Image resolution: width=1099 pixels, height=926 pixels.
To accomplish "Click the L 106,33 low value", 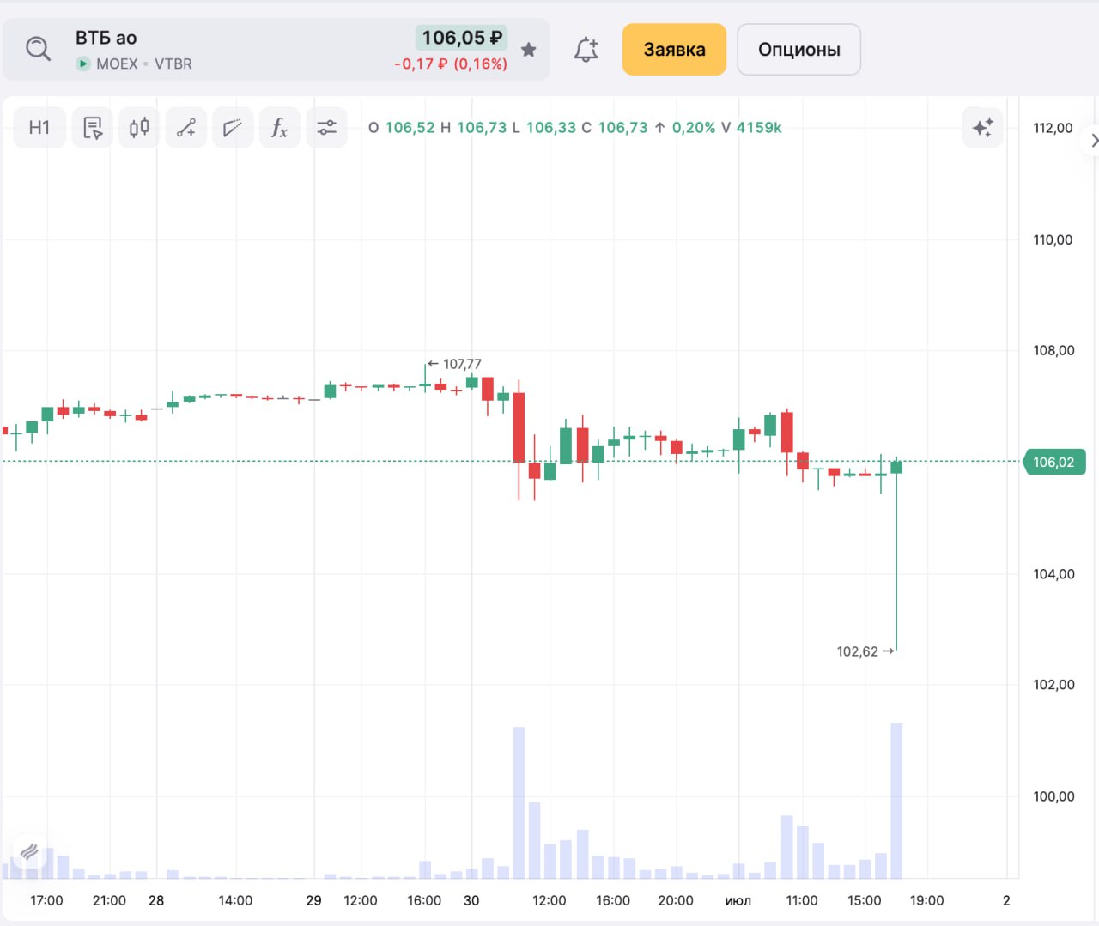I will [544, 128].
